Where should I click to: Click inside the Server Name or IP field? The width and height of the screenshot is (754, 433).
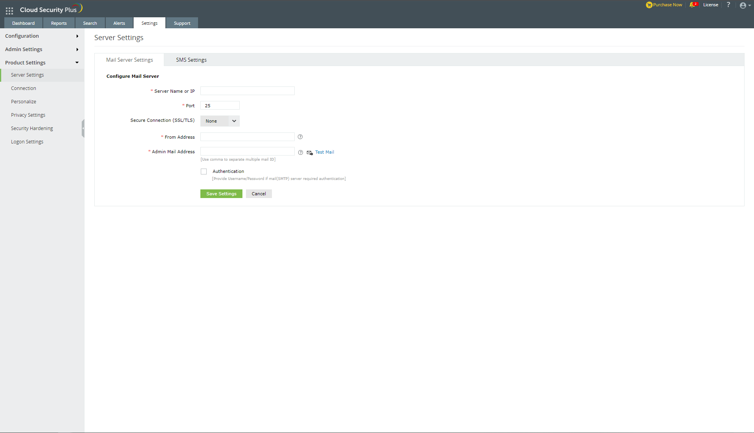pos(247,91)
